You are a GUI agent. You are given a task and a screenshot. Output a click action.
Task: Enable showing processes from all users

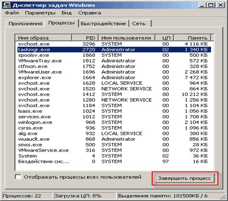click(x=18, y=177)
